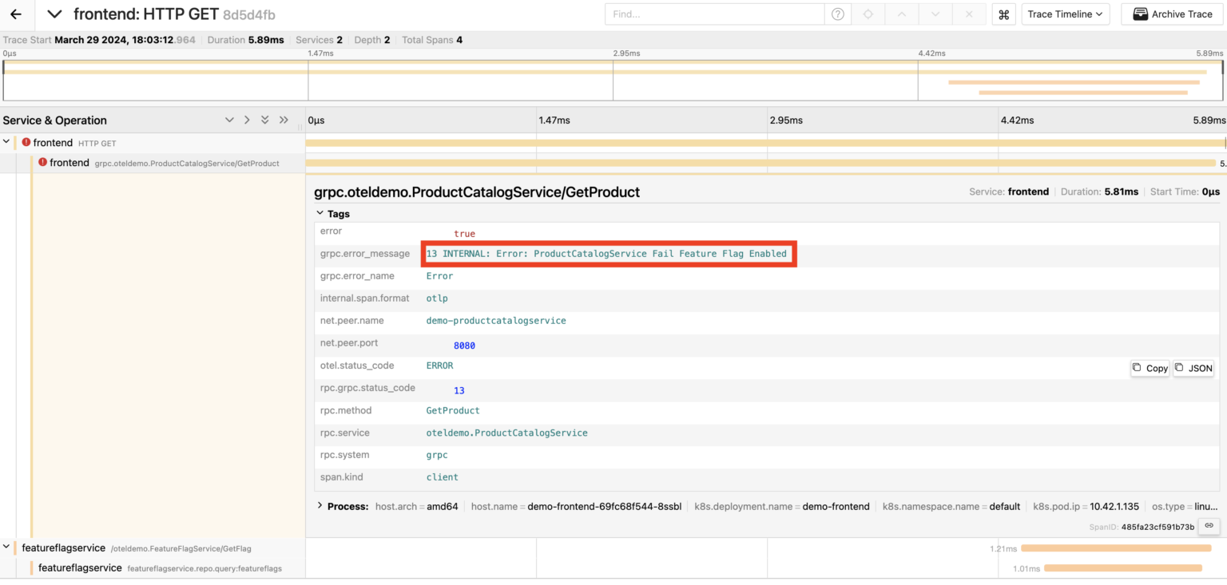Expand the Process section details
Viewport: 1227px width, 585px height.
coord(321,505)
